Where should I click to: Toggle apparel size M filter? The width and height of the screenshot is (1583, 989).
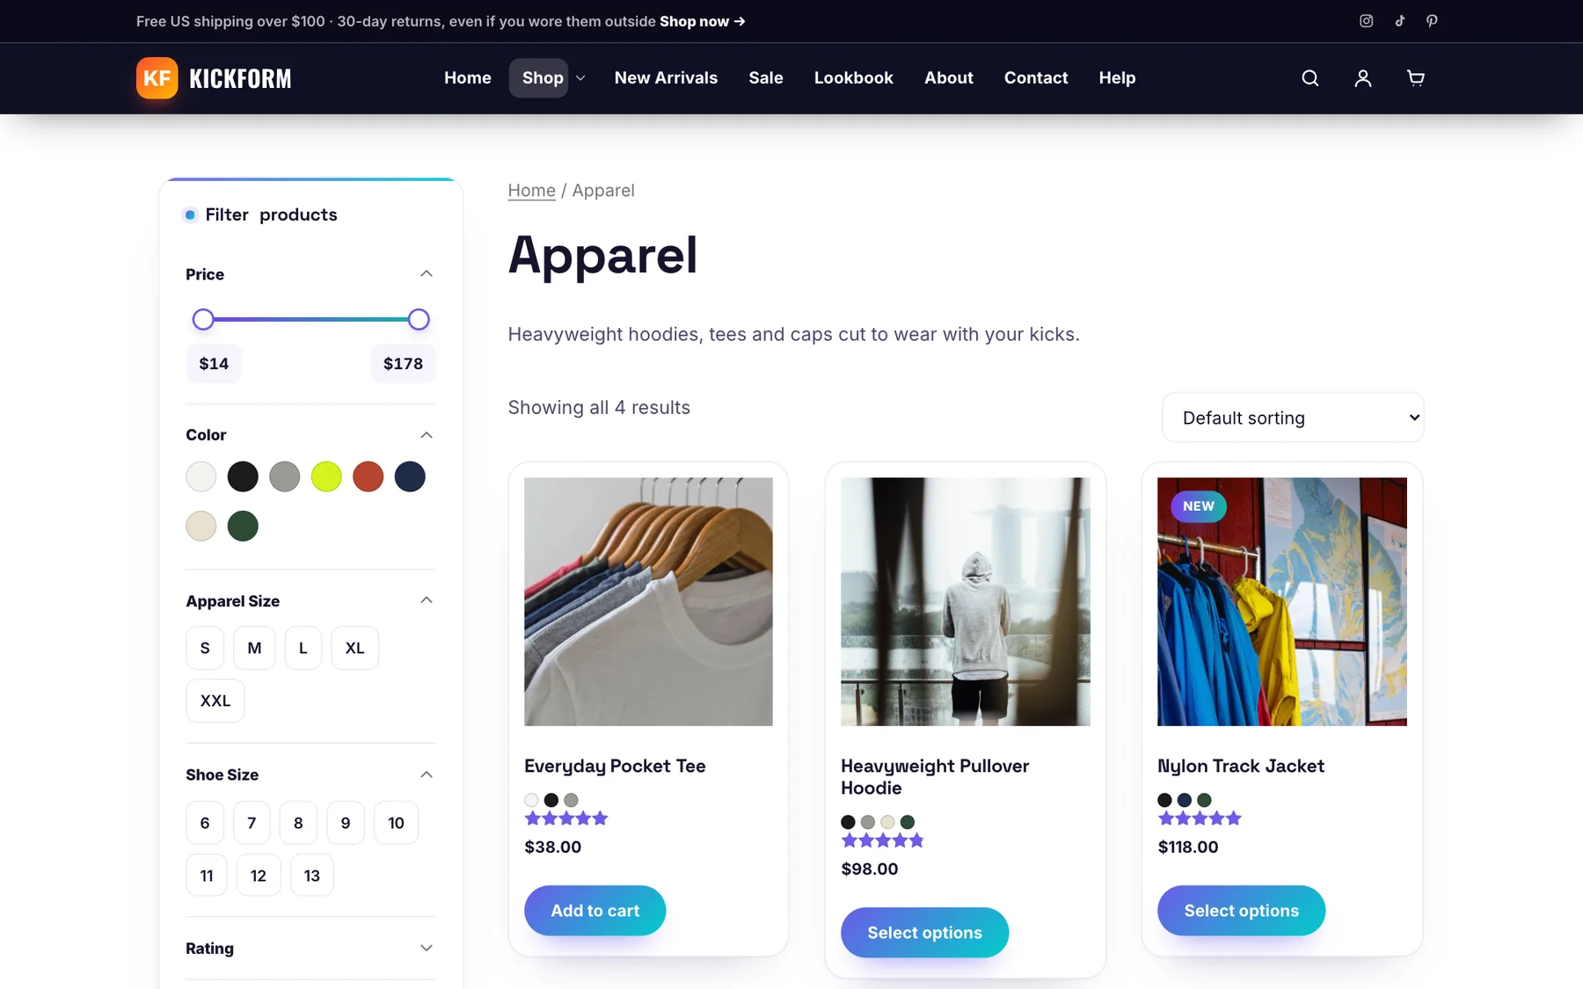point(254,648)
